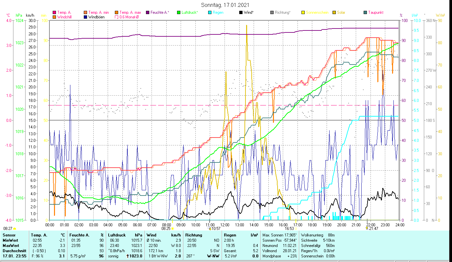452x262 pixels.
Task: Click the 287 ° wind direction value
Action: 190,256
